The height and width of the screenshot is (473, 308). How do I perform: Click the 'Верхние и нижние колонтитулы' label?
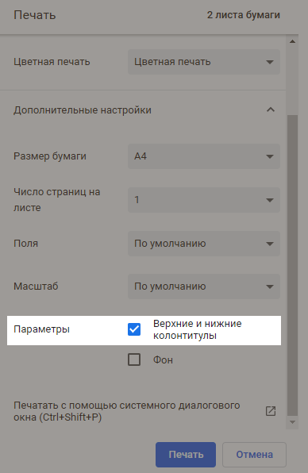click(198, 329)
